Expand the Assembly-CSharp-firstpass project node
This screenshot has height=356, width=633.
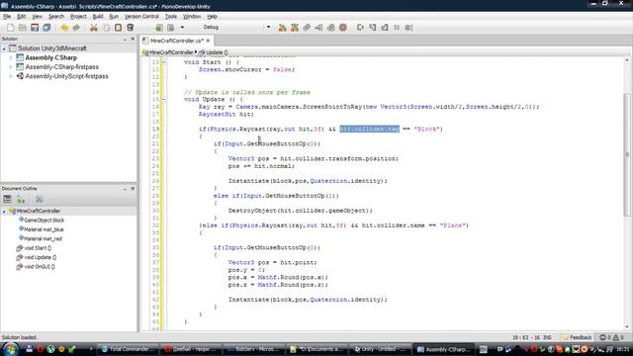click(11, 67)
